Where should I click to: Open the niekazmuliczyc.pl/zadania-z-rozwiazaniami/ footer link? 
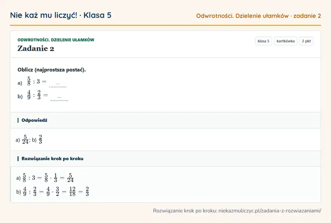click(270, 211)
